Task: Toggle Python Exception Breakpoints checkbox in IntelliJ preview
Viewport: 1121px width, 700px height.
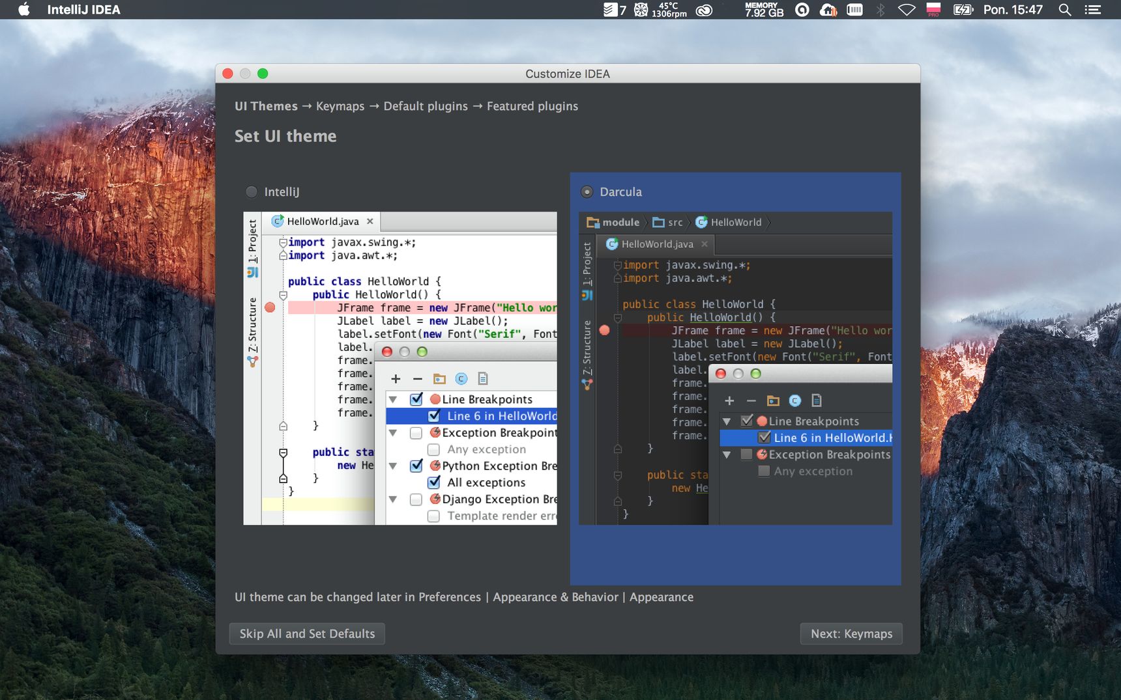Action: point(416,466)
